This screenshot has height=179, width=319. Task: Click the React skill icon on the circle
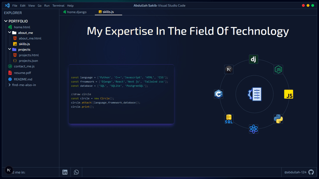(x=254, y=129)
